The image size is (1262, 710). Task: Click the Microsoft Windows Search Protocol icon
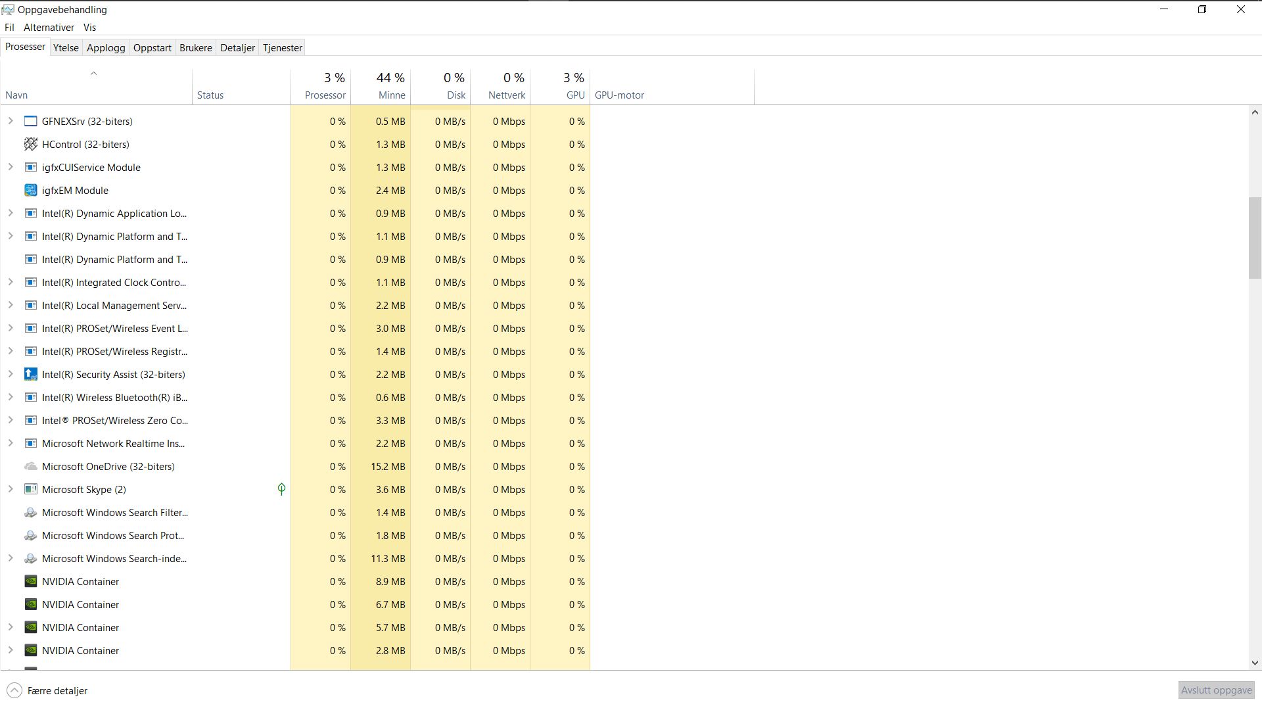[30, 535]
